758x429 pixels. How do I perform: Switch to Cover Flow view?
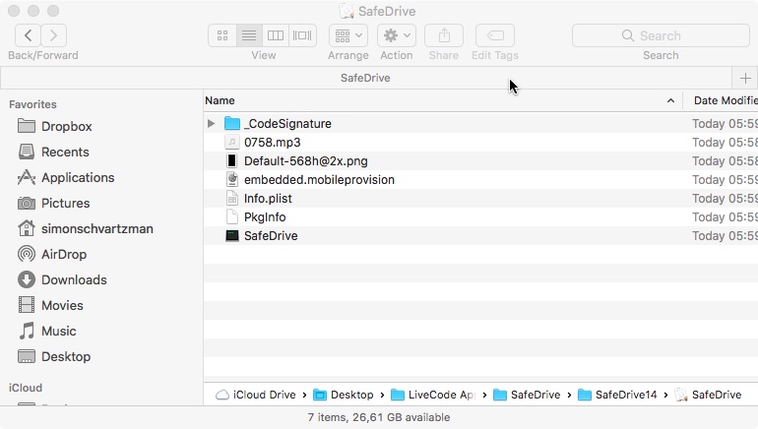[303, 35]
